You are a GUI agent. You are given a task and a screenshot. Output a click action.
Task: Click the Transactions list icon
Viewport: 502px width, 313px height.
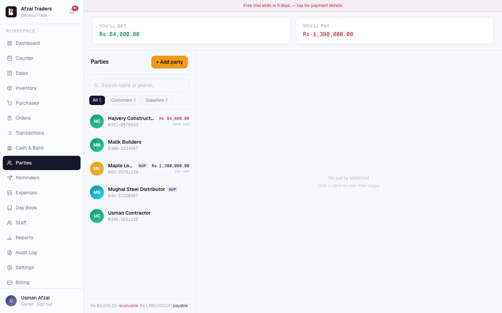[10, 133]
